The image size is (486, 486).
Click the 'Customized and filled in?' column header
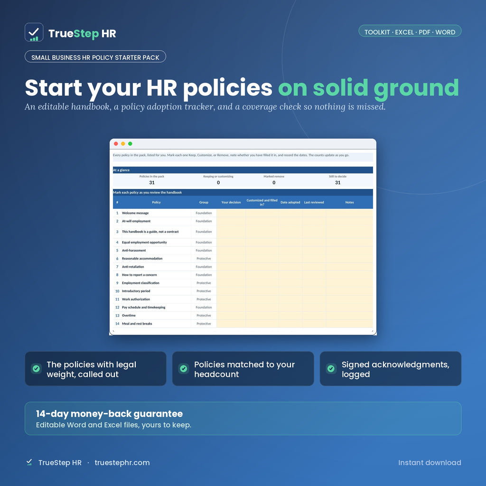coord(262,202)
